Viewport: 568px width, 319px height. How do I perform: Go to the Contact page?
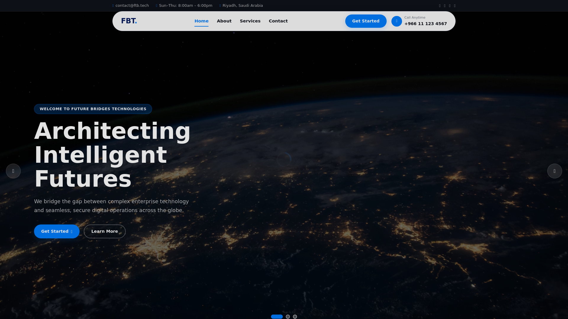pos(278,21)
